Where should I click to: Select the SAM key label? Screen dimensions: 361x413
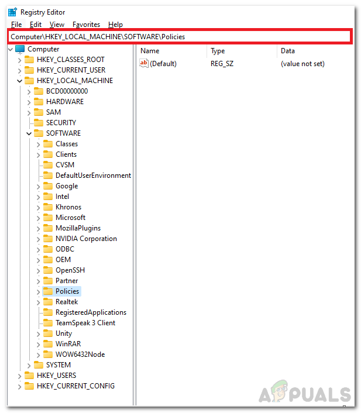click(x=53, y=112)
